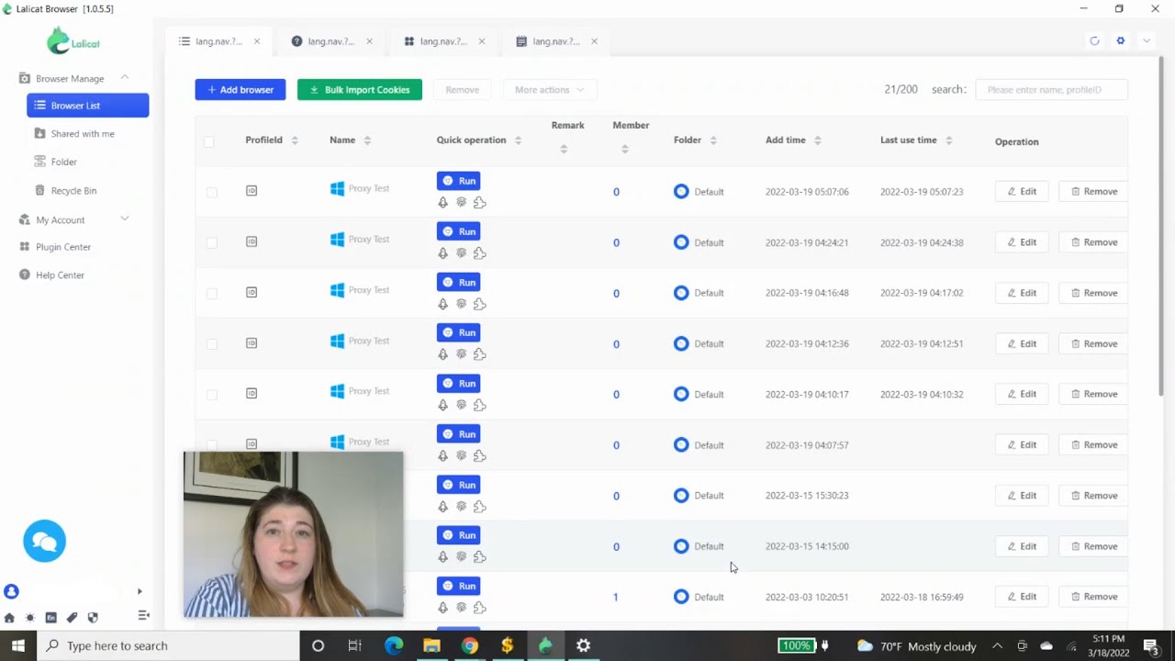The width and height of the screenshot is (1175, 661).
Task: Click the Task View taskbar icon
Action: pyautogui.click(x=354, y=645)
